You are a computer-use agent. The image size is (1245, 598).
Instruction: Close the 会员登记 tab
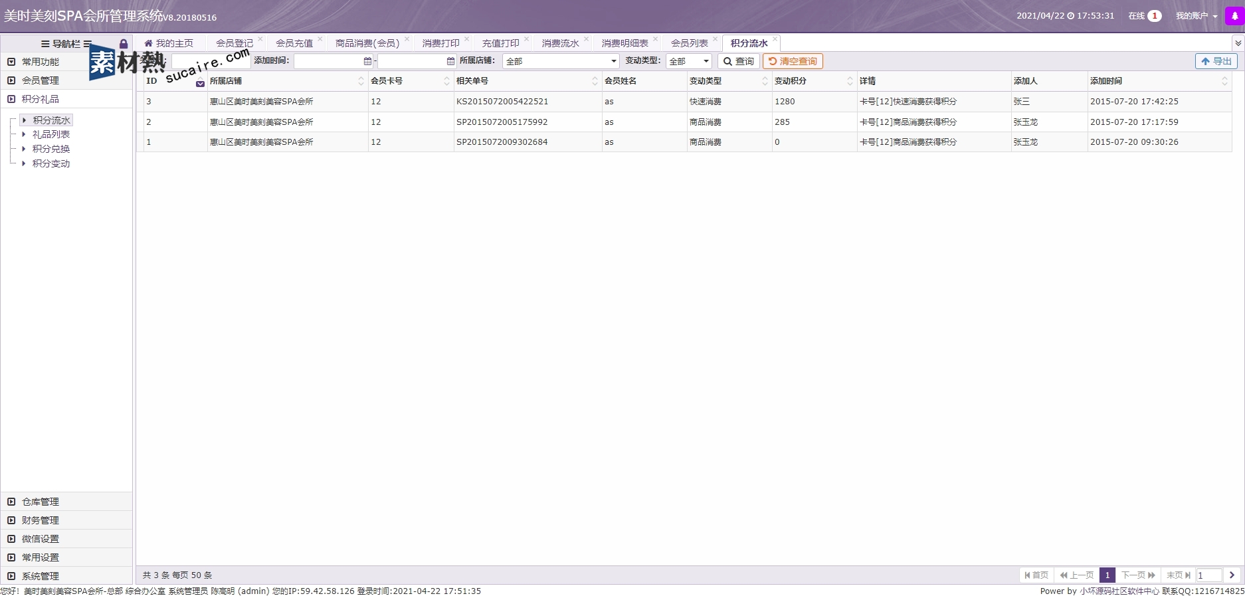pos(260,39)
